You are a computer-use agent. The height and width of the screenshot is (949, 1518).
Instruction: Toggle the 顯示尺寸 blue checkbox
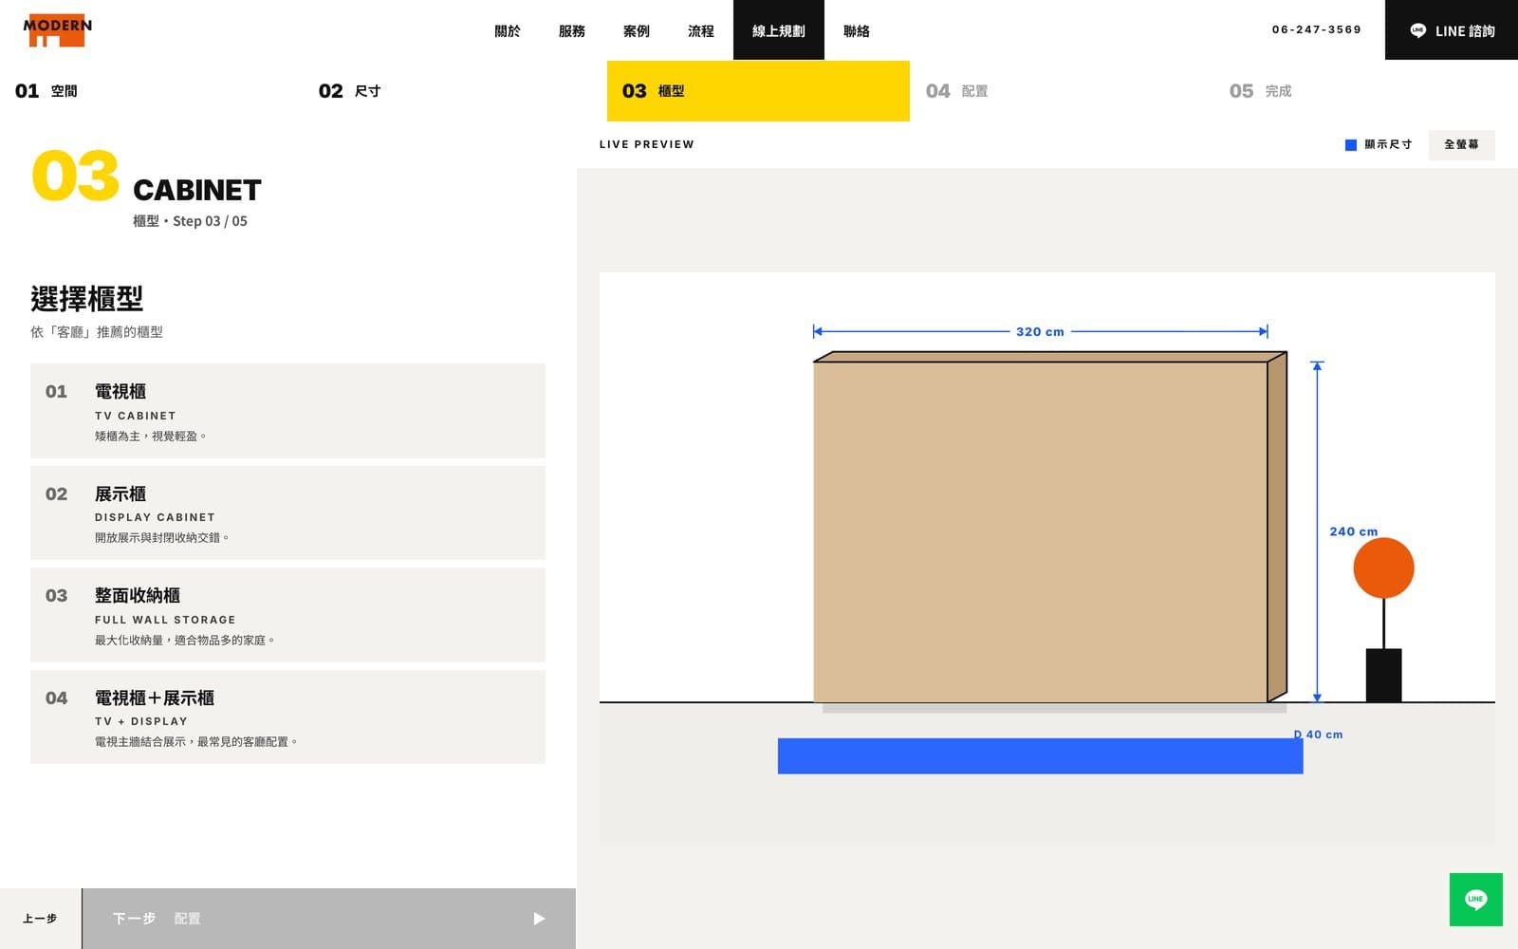tap(1351, 145)
